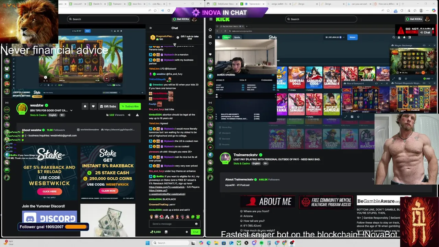439x247 pixels.
Task: Click the new tab plus in left browser
Action: pyautogui.click(x=170, y=4)
